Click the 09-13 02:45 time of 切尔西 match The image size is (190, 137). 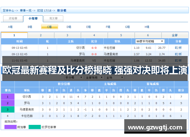point(19,48)
